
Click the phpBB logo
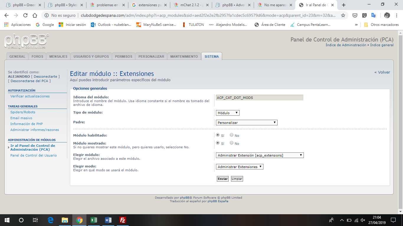click(27, 41)
